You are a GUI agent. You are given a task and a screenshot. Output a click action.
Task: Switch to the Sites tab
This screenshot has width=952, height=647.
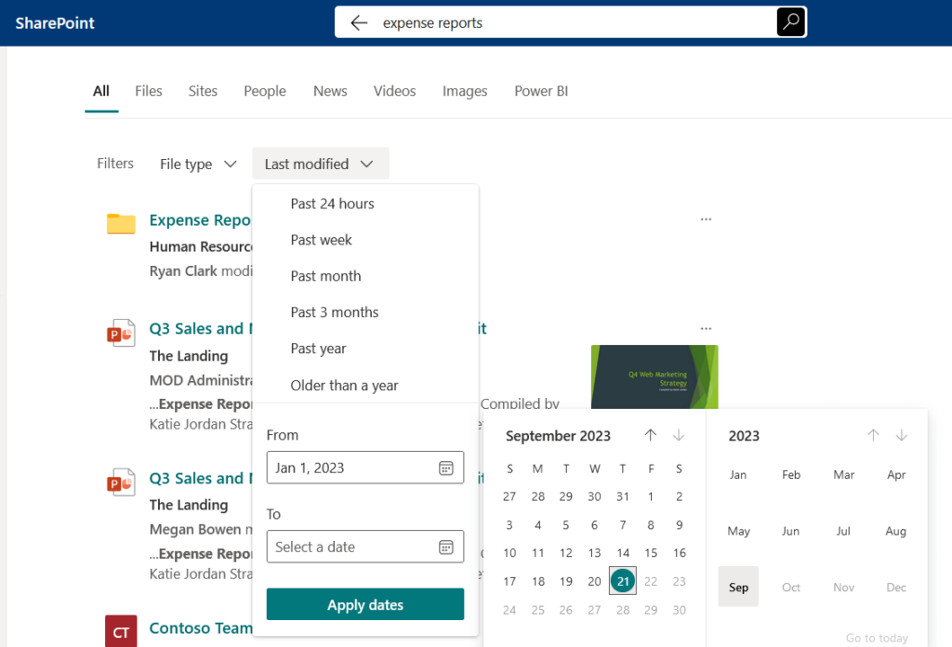(203, 91)
